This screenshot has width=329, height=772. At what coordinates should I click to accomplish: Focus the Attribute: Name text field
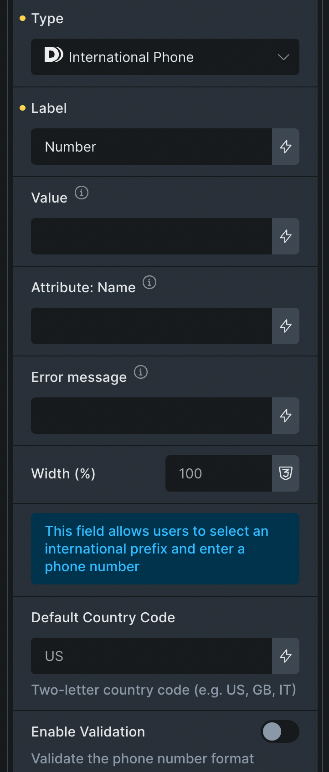coord(151,326)
